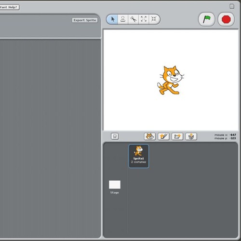Click the green flag to start scripts
241x241 pixels.
(207, 19)
